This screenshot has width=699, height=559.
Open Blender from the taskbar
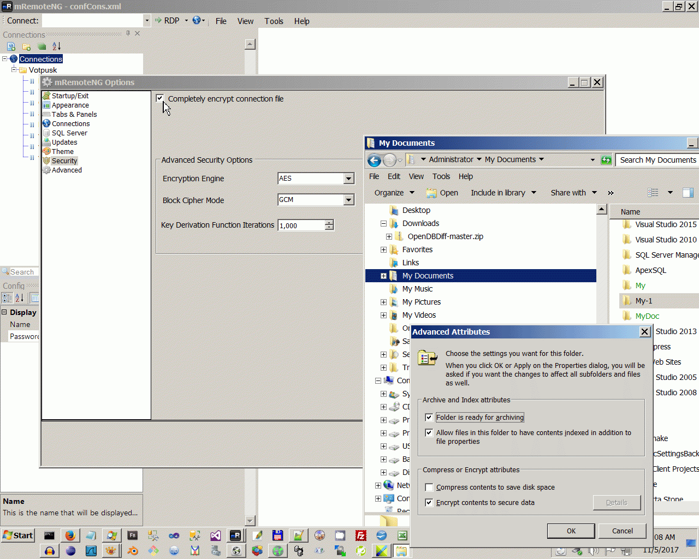pos(133,551)
